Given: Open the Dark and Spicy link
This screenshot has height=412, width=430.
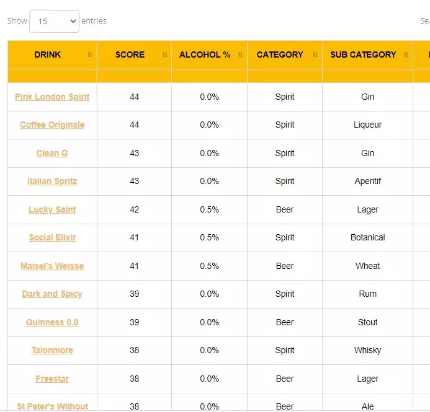Looking at the screenshot, I should coord(52,294).
